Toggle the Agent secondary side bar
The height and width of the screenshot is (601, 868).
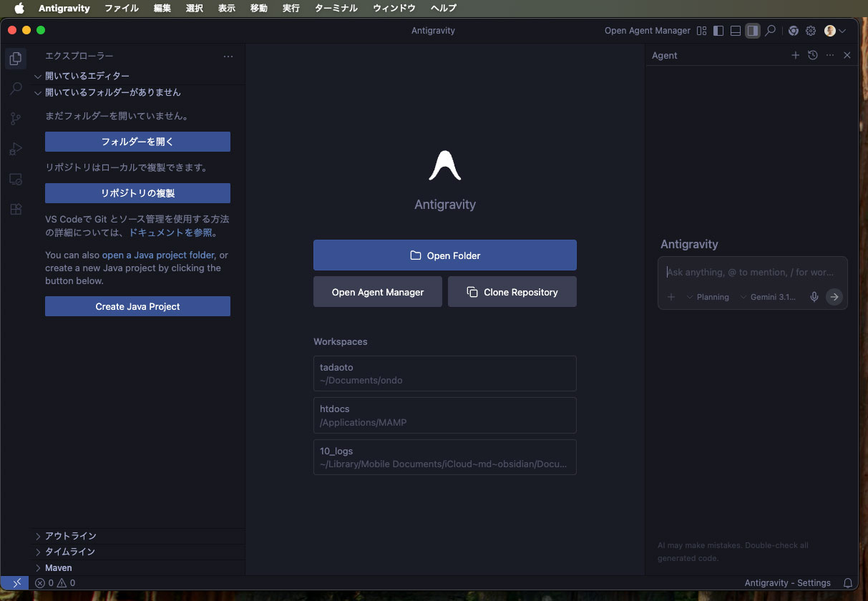click(x=752, y=31)
